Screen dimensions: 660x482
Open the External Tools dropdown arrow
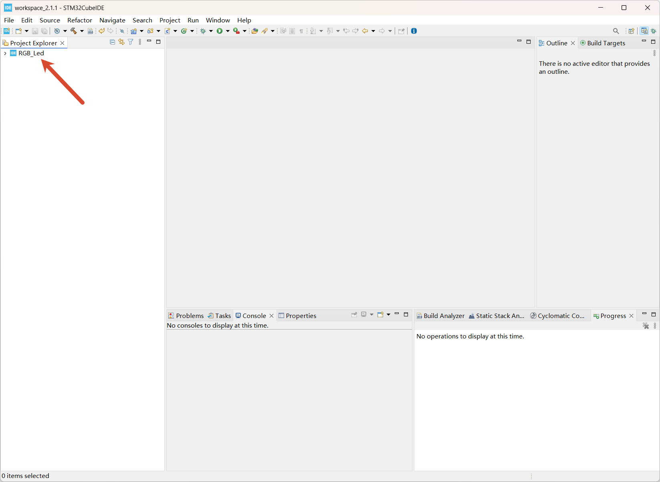[x=244, y=31]
